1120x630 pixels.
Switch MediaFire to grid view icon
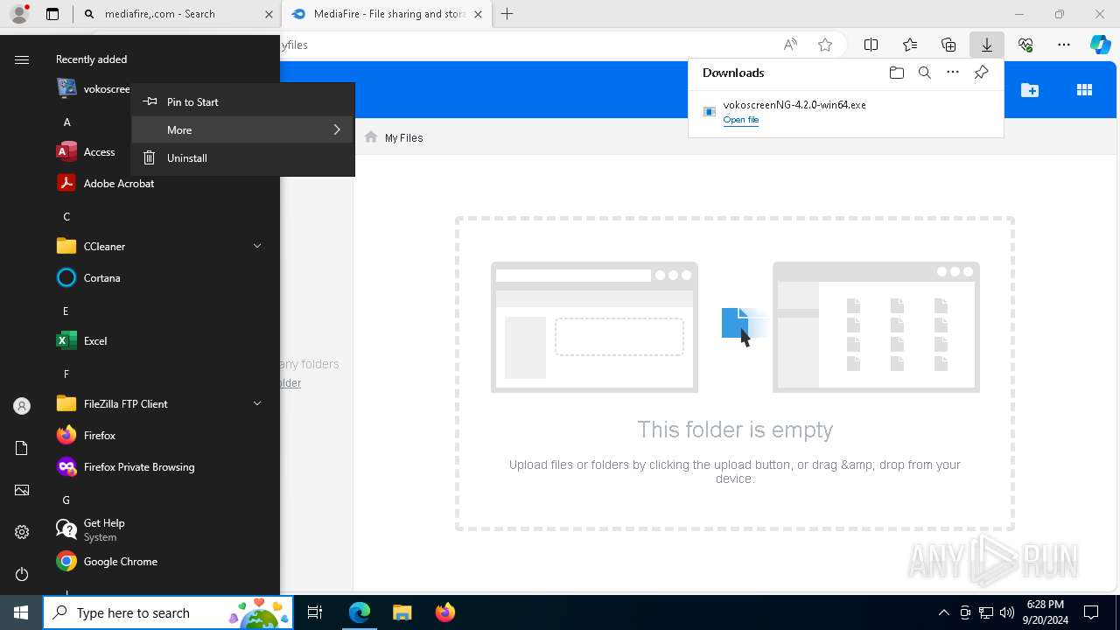1084,90
